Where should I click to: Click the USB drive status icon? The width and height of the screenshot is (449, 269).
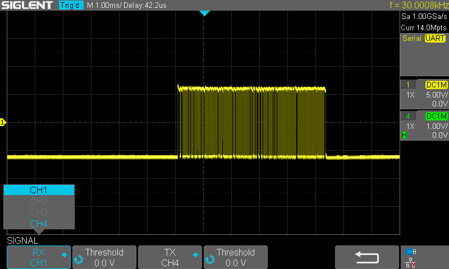[411, 252]
